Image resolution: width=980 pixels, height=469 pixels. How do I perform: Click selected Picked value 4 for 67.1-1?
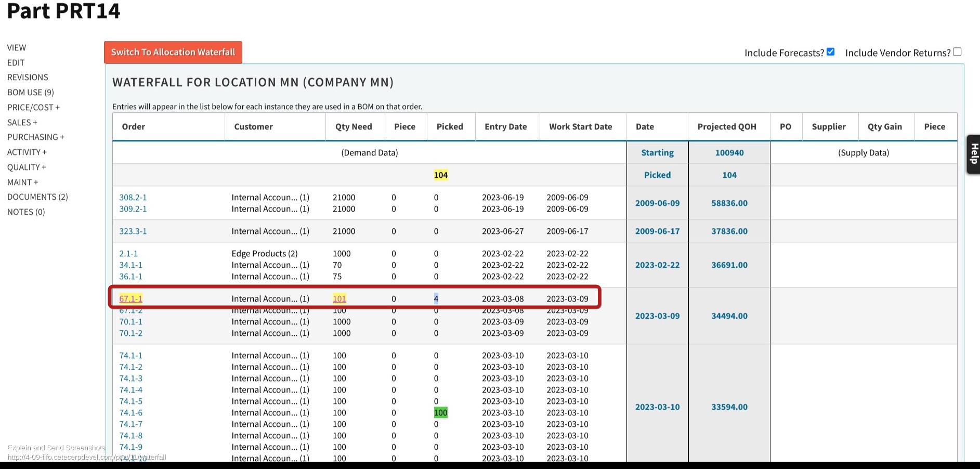pos(436,299)
